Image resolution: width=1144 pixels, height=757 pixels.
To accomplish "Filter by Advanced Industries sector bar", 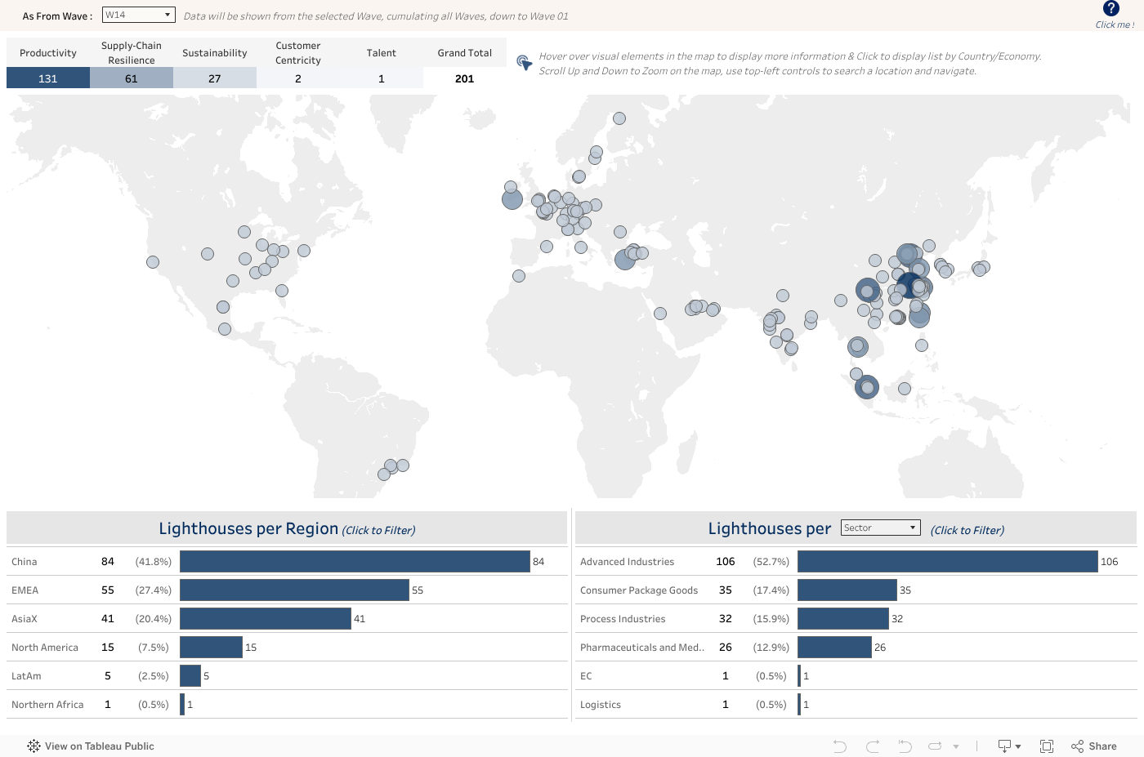I will [947, 562].
